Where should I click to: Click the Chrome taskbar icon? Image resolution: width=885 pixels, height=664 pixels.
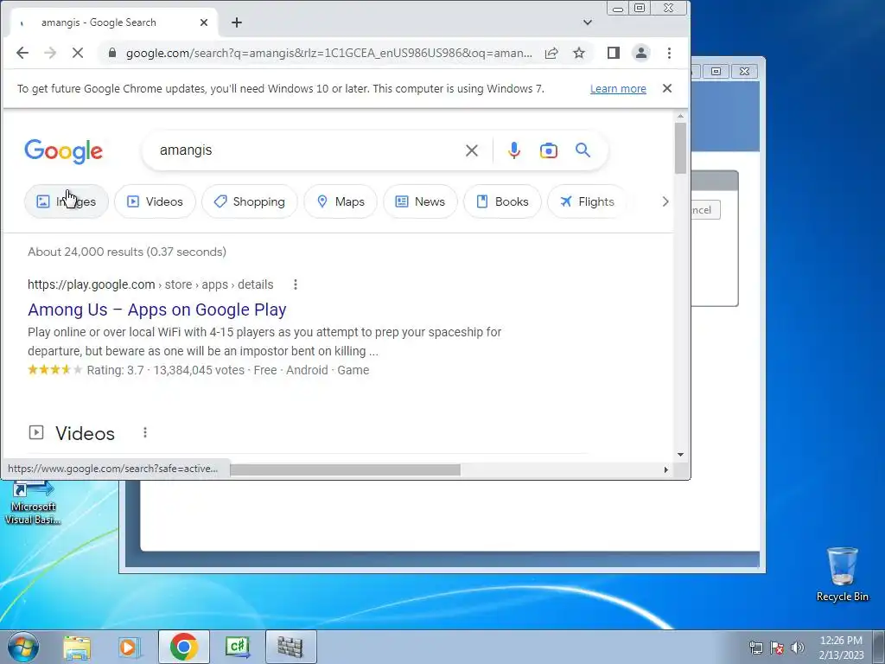(x=183, y=647)
